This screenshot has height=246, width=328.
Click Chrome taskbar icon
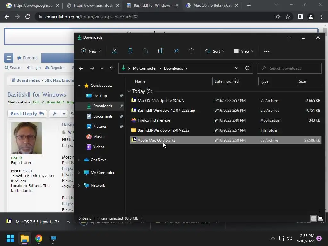point(39,238)
